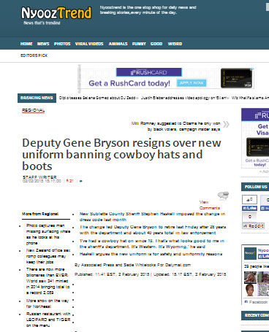Open the RushCard card image in the banner
This screenshot has width=269, height=332.
[x=236, y=78]
